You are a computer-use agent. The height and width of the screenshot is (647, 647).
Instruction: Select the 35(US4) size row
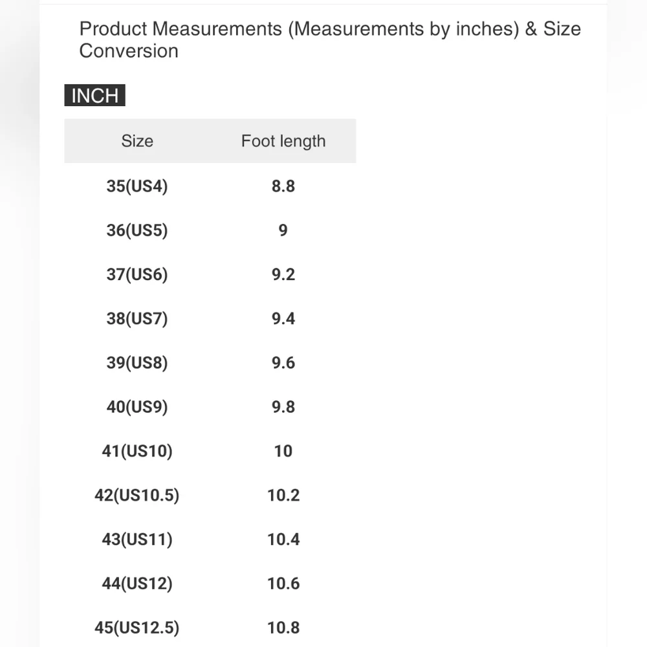[x=210, y=186]
